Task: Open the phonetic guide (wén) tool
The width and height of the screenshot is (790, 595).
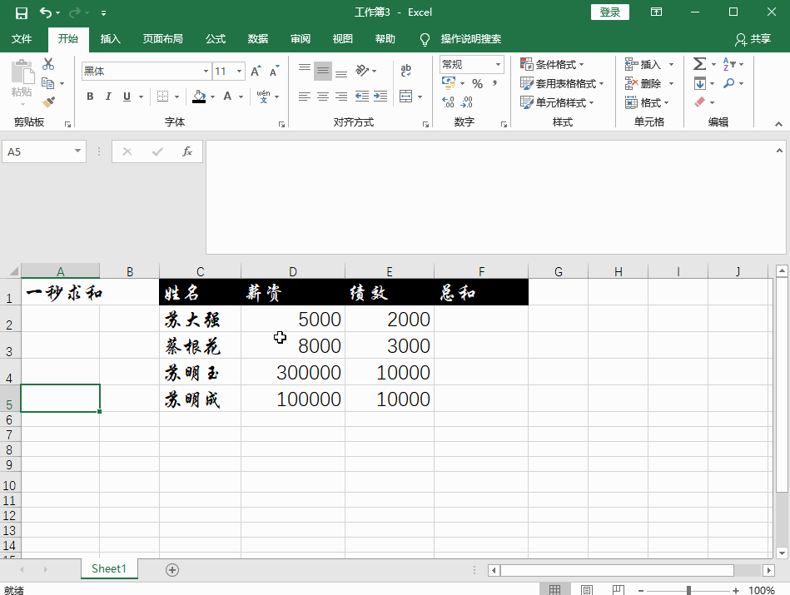Action: 264,97
